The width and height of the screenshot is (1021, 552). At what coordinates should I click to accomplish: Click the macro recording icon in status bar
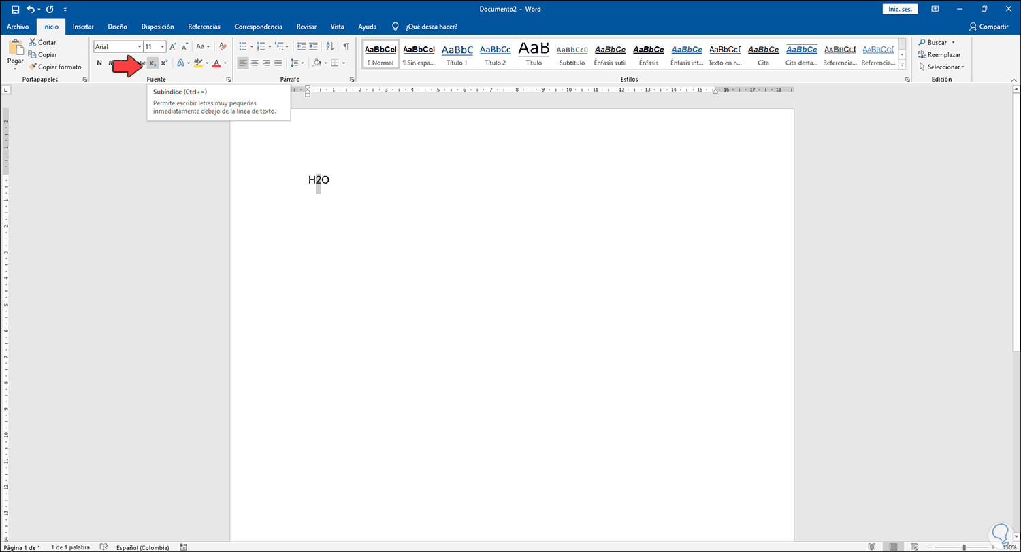click(x=184, y=547)
